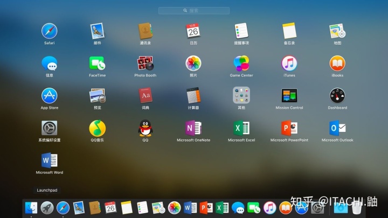
Task: Launch the 计算器 (Calculator) app
Action: pos(193,96)
